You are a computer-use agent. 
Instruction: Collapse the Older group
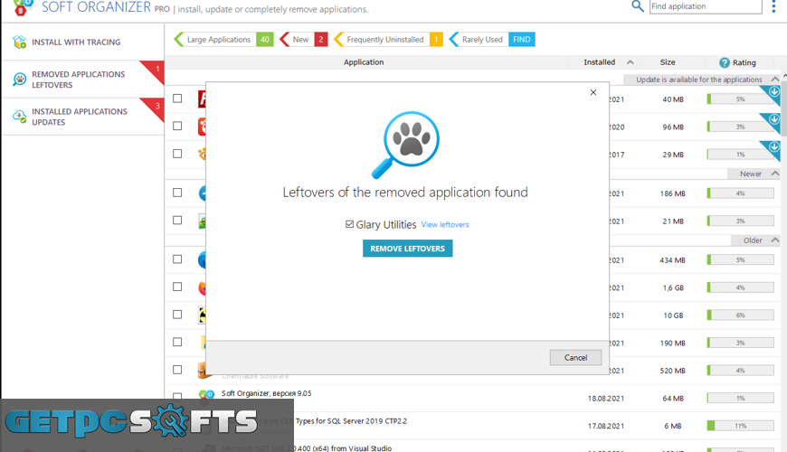coord(775,240)
